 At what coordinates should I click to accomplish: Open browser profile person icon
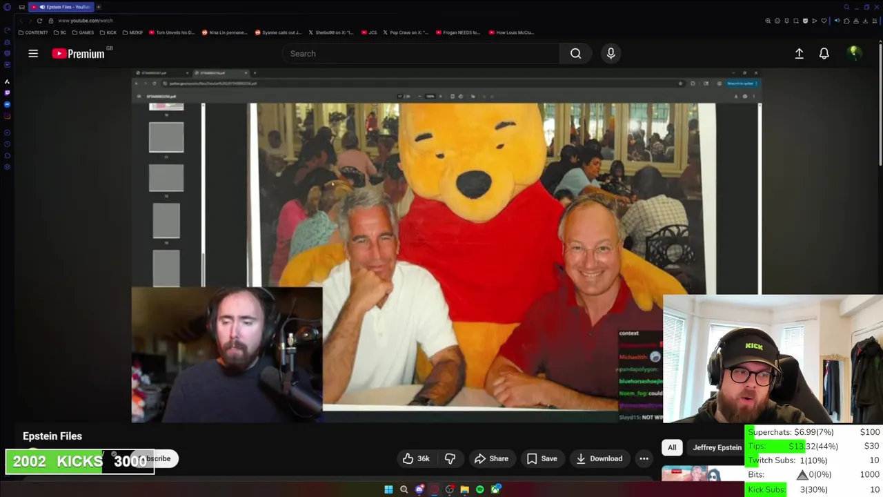[856, 21]
